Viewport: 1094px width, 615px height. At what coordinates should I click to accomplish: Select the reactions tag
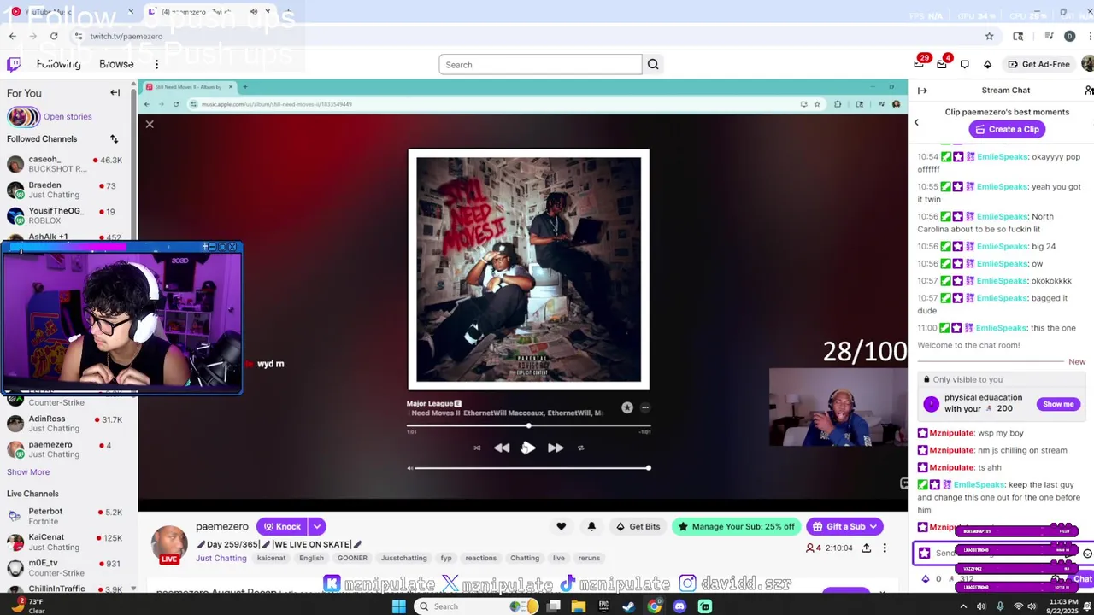click(x=480, y=558)
